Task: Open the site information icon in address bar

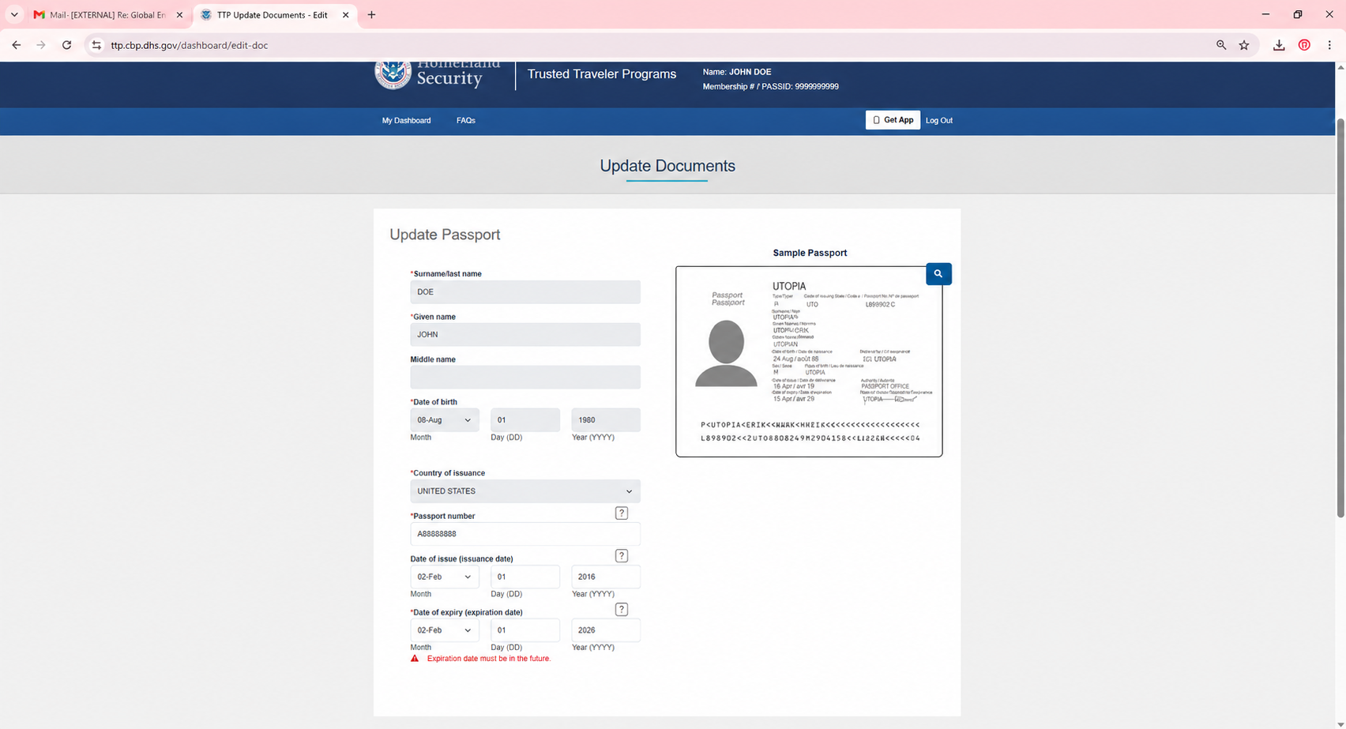Action: pos(96,45)
